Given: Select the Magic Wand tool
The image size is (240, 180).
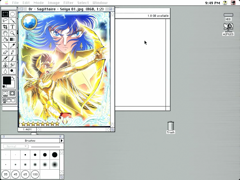Looking at the screenshot, I should (12, 20).
